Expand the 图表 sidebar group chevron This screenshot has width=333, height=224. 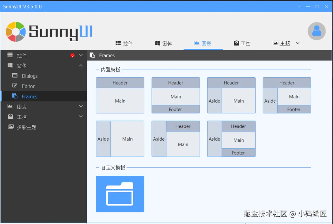pos(81,106)
